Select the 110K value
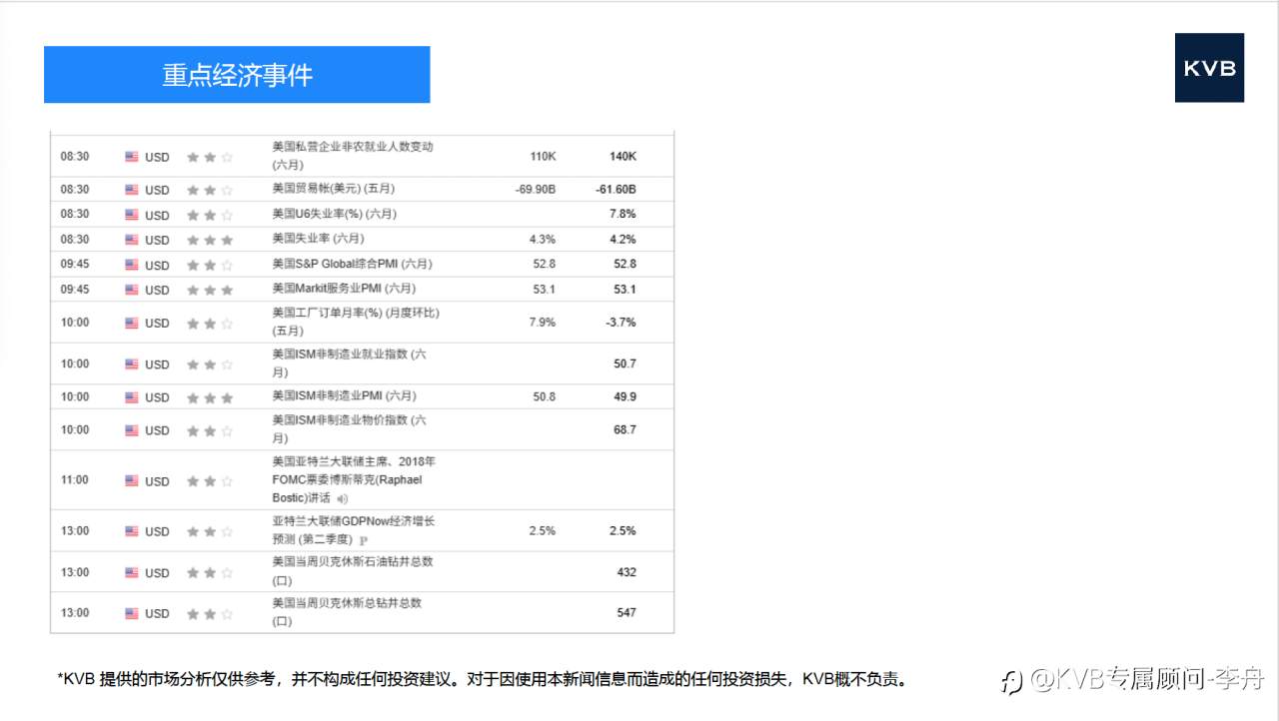 [543, 157]
